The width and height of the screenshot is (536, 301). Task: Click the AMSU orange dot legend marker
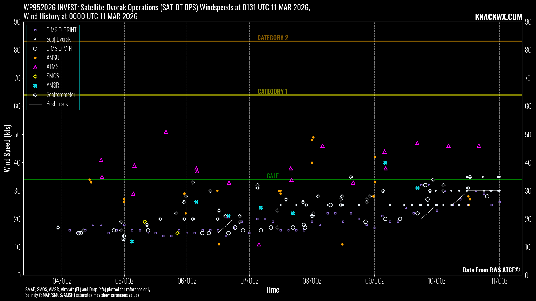(x=35, y=58)
